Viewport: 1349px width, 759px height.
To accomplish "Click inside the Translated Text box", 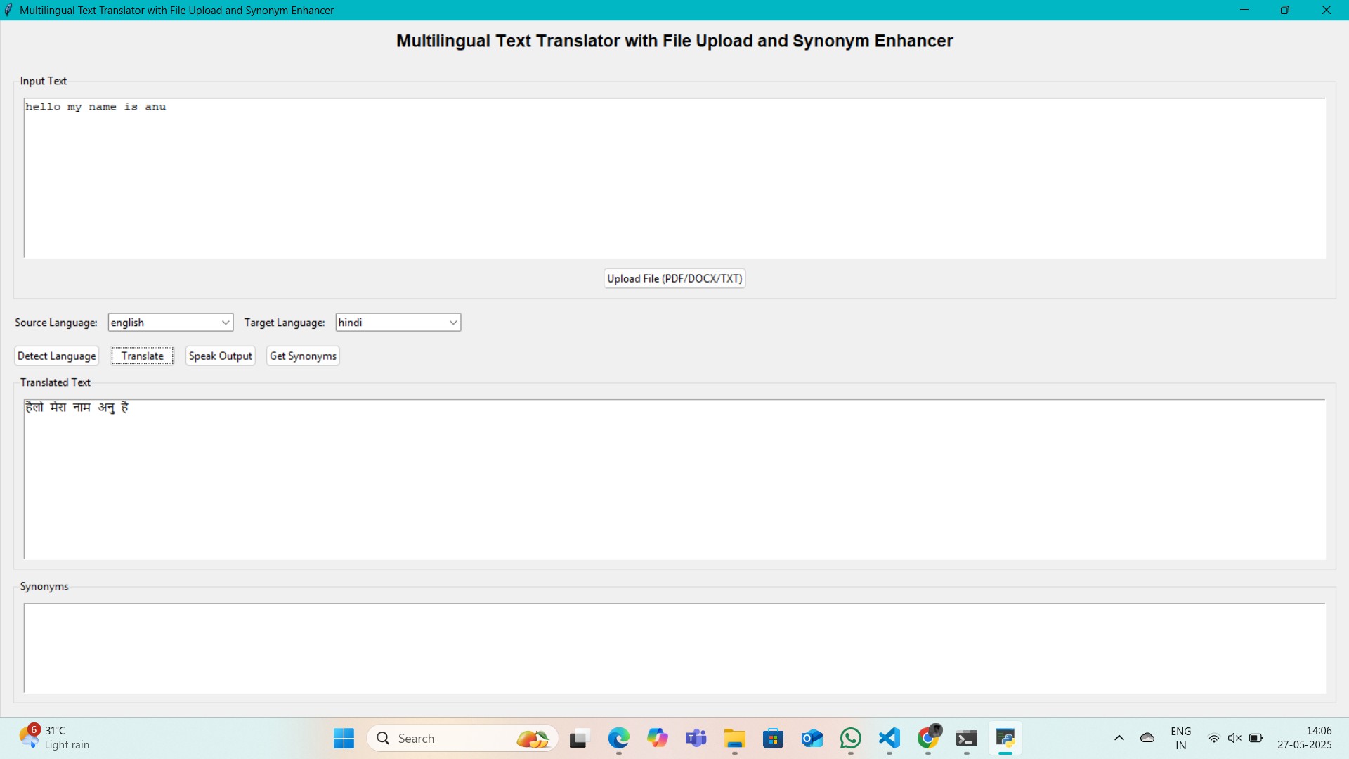I will point(674,479).
